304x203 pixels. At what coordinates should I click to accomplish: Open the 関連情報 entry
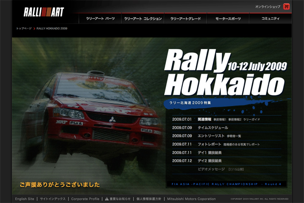tap(204, 119)
